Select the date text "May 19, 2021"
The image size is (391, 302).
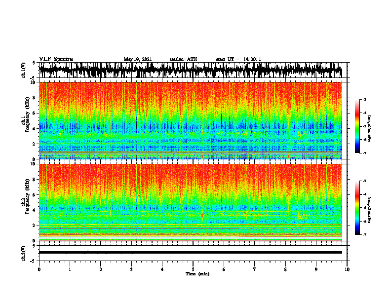[x=138, y=59]
